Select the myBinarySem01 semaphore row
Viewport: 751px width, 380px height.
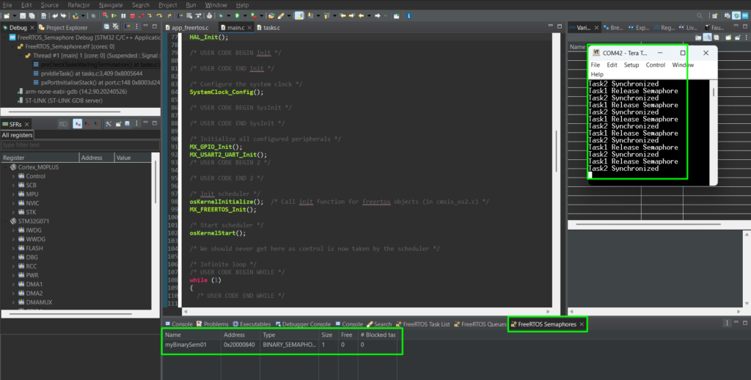[x=187, y=345]
